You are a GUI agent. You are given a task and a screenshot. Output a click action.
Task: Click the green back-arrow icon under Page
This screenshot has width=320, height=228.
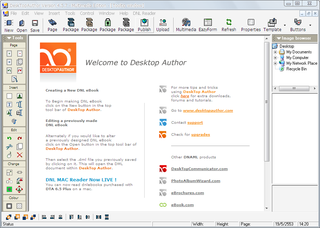click(x=9, y=71)
